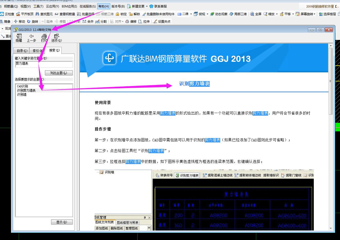This screenshot has height=240, width=340.
Task: Maximize the GGJ2013 help window
Action: 320,30
